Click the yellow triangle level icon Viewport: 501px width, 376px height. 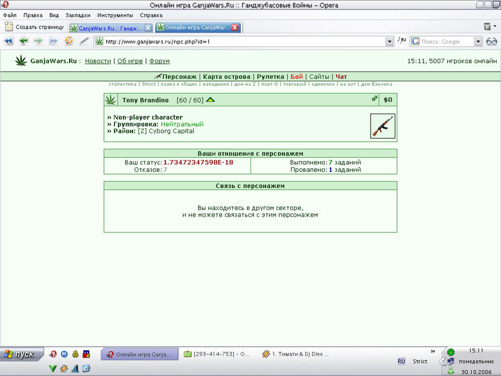tap(210, 100)
